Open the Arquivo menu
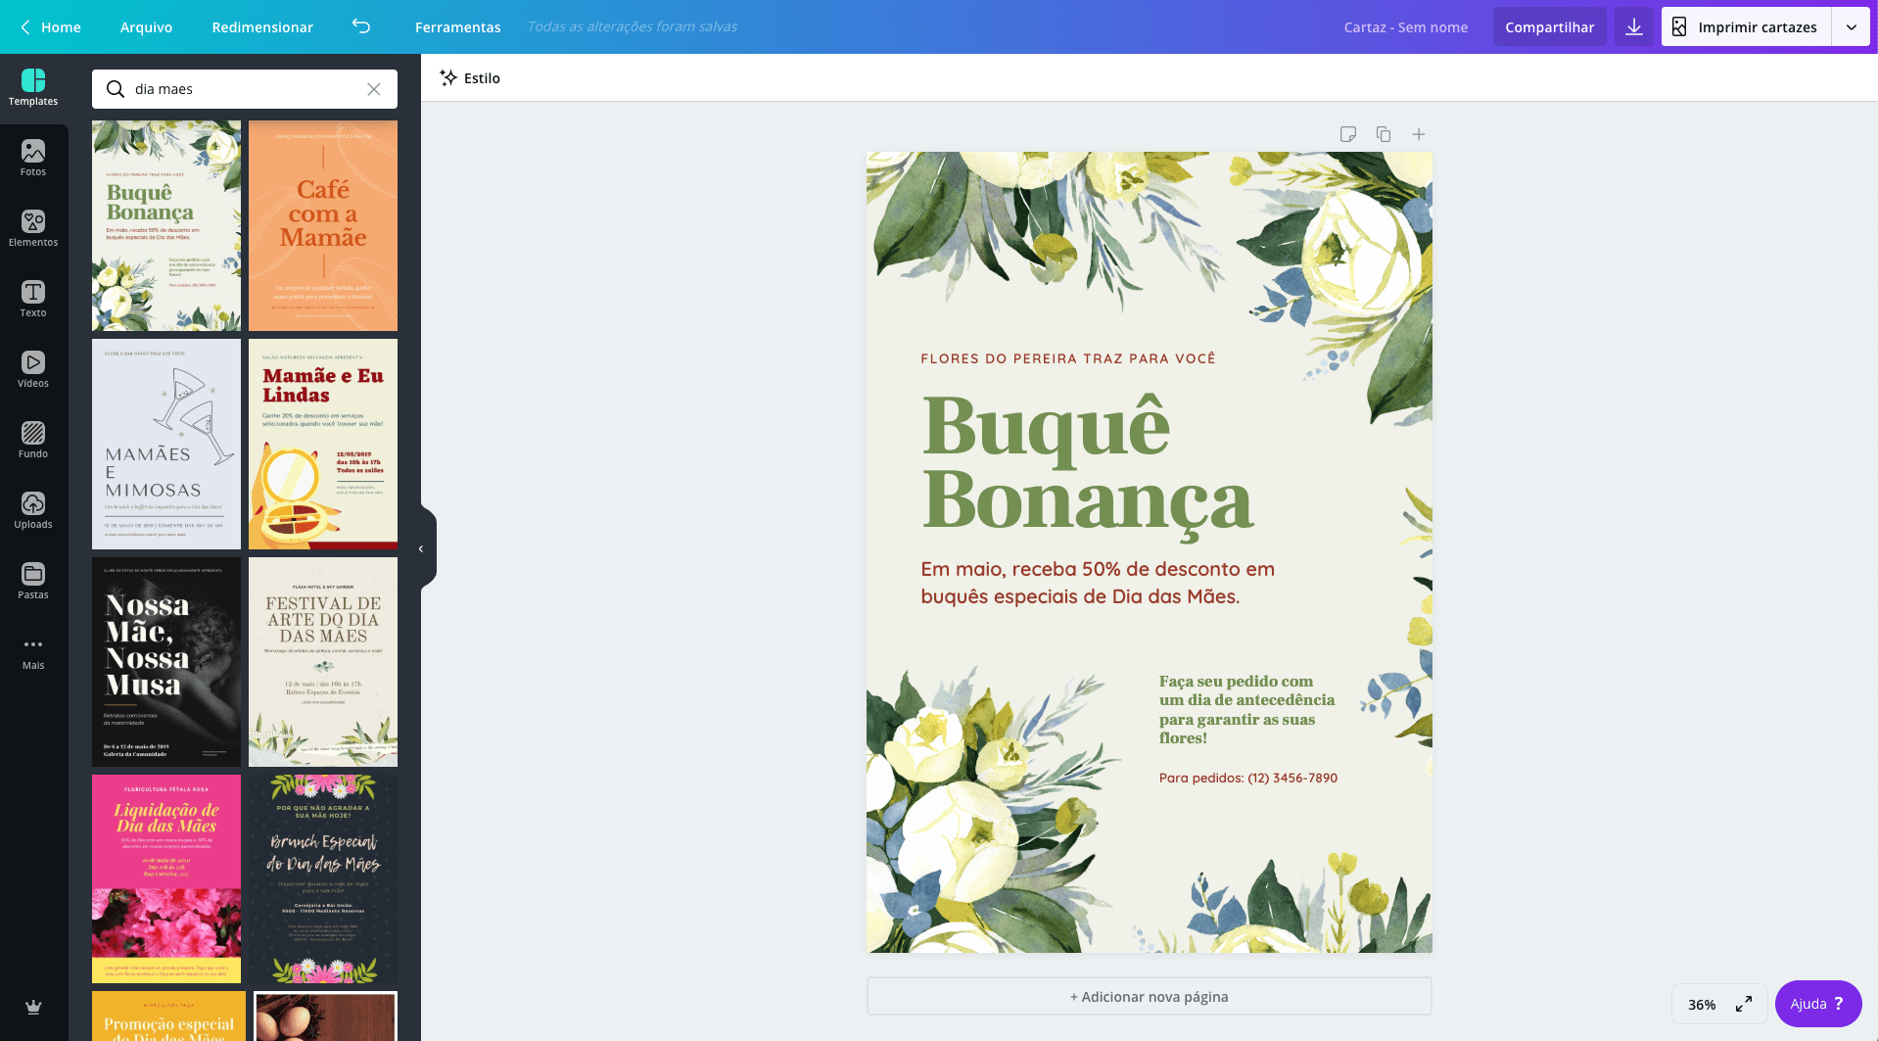Screen dimensions: 1878x1041 146,26
